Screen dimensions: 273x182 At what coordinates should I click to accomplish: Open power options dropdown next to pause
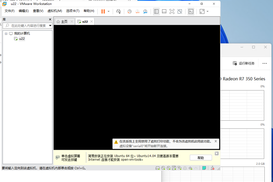pos(109,11)
